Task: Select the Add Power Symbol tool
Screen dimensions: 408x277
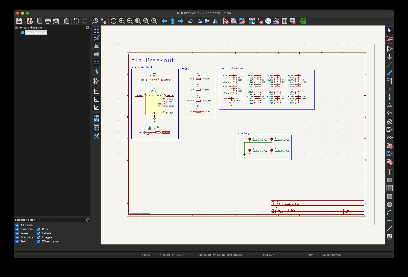Action: [389, 57]
